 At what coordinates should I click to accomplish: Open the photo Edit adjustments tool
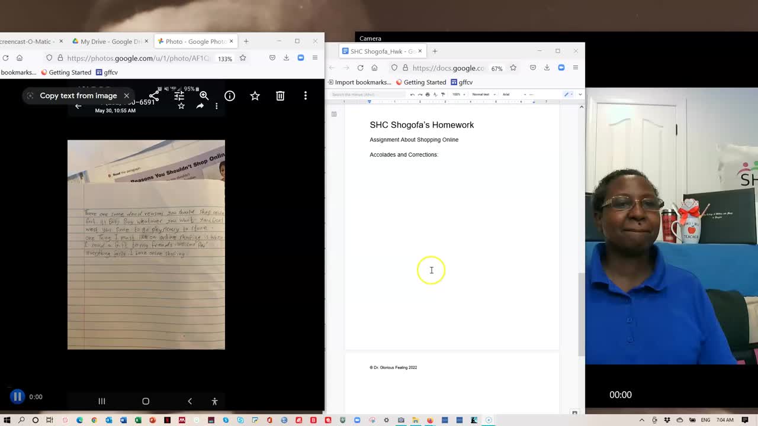(x=179, y=96)
